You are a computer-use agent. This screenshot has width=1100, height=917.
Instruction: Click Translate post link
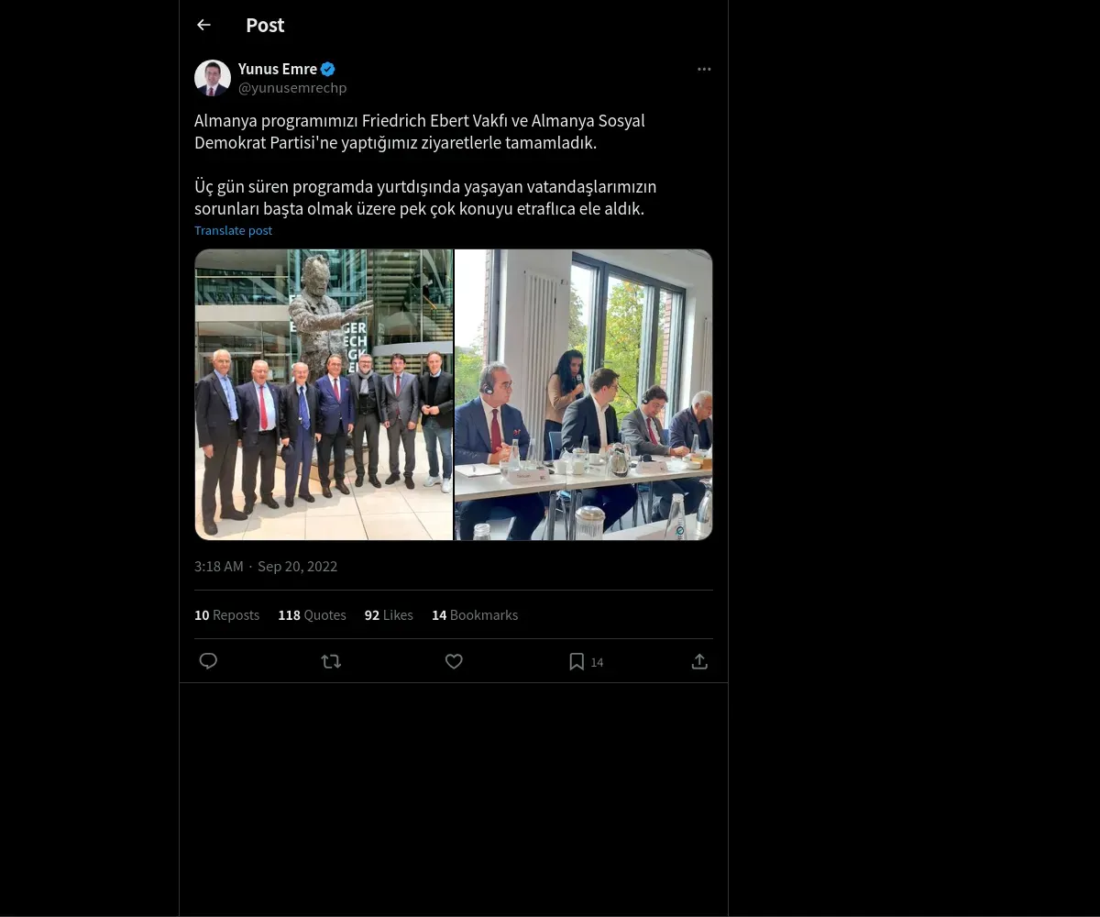tap(233, 231)
